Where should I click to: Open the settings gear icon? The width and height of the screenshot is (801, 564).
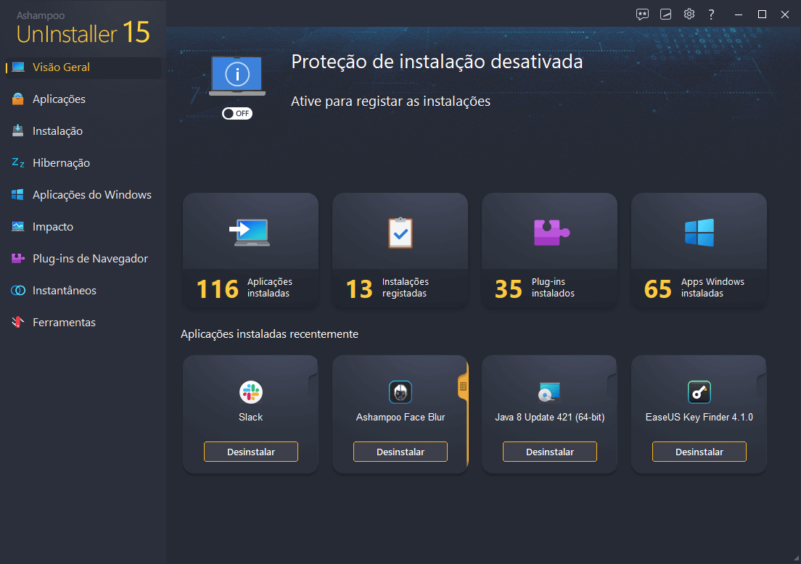pos(689,14)
